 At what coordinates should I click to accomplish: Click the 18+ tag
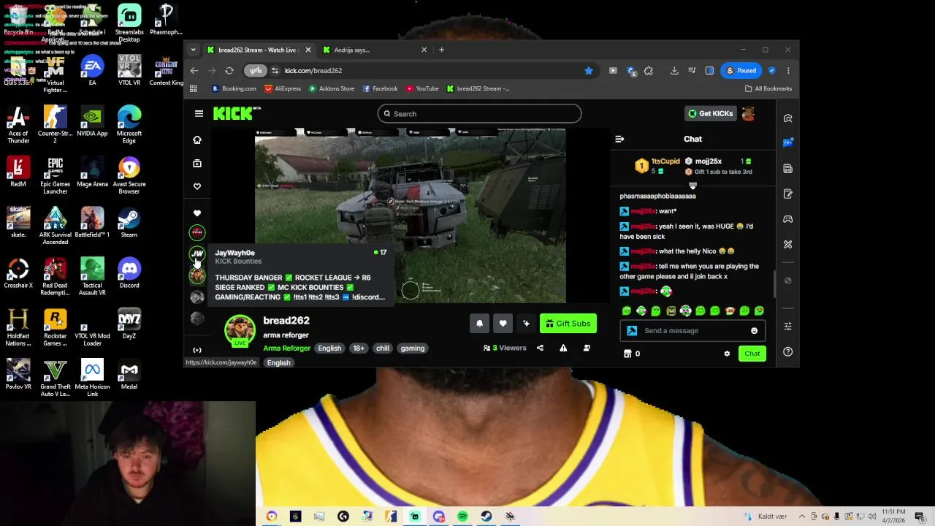coord(359,348)
